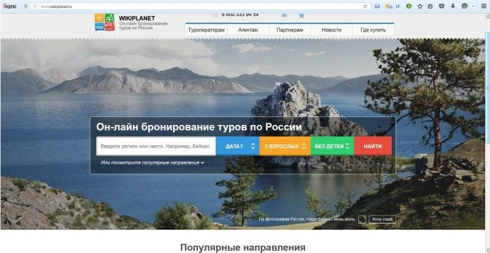The height and width of the screenshot is (253, 490).
Task: Toggle the eye icon in the header
Action: [x=284, y=15]
